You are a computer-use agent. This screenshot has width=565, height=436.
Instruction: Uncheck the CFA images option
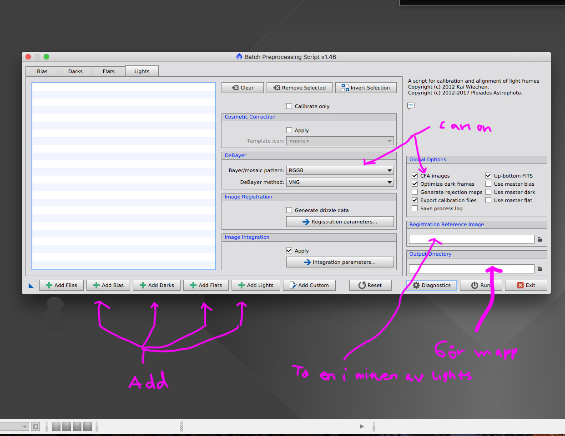coord(414,176)
